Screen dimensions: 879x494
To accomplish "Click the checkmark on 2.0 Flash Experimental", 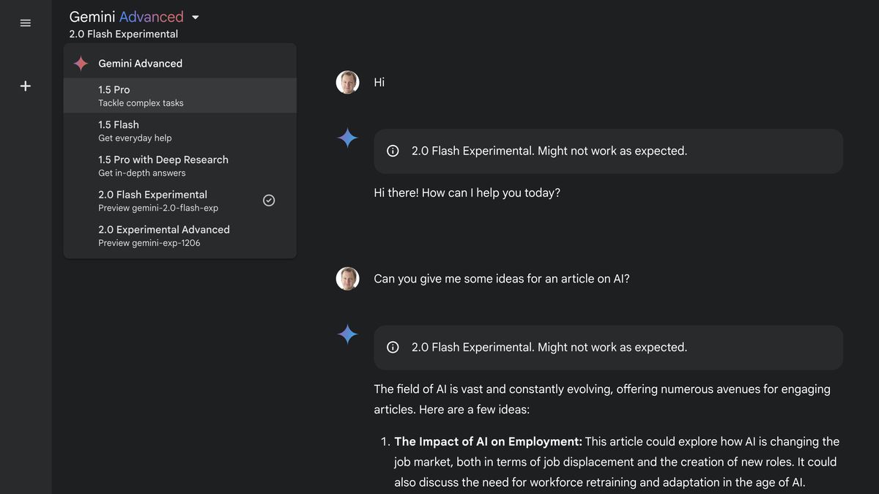I will (269, 201).
